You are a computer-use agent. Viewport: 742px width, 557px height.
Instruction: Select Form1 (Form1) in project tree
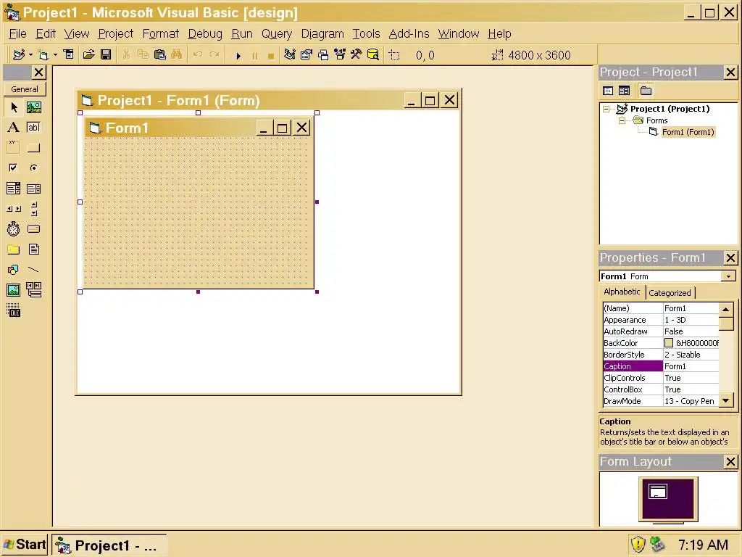click(x=688, y=132)
